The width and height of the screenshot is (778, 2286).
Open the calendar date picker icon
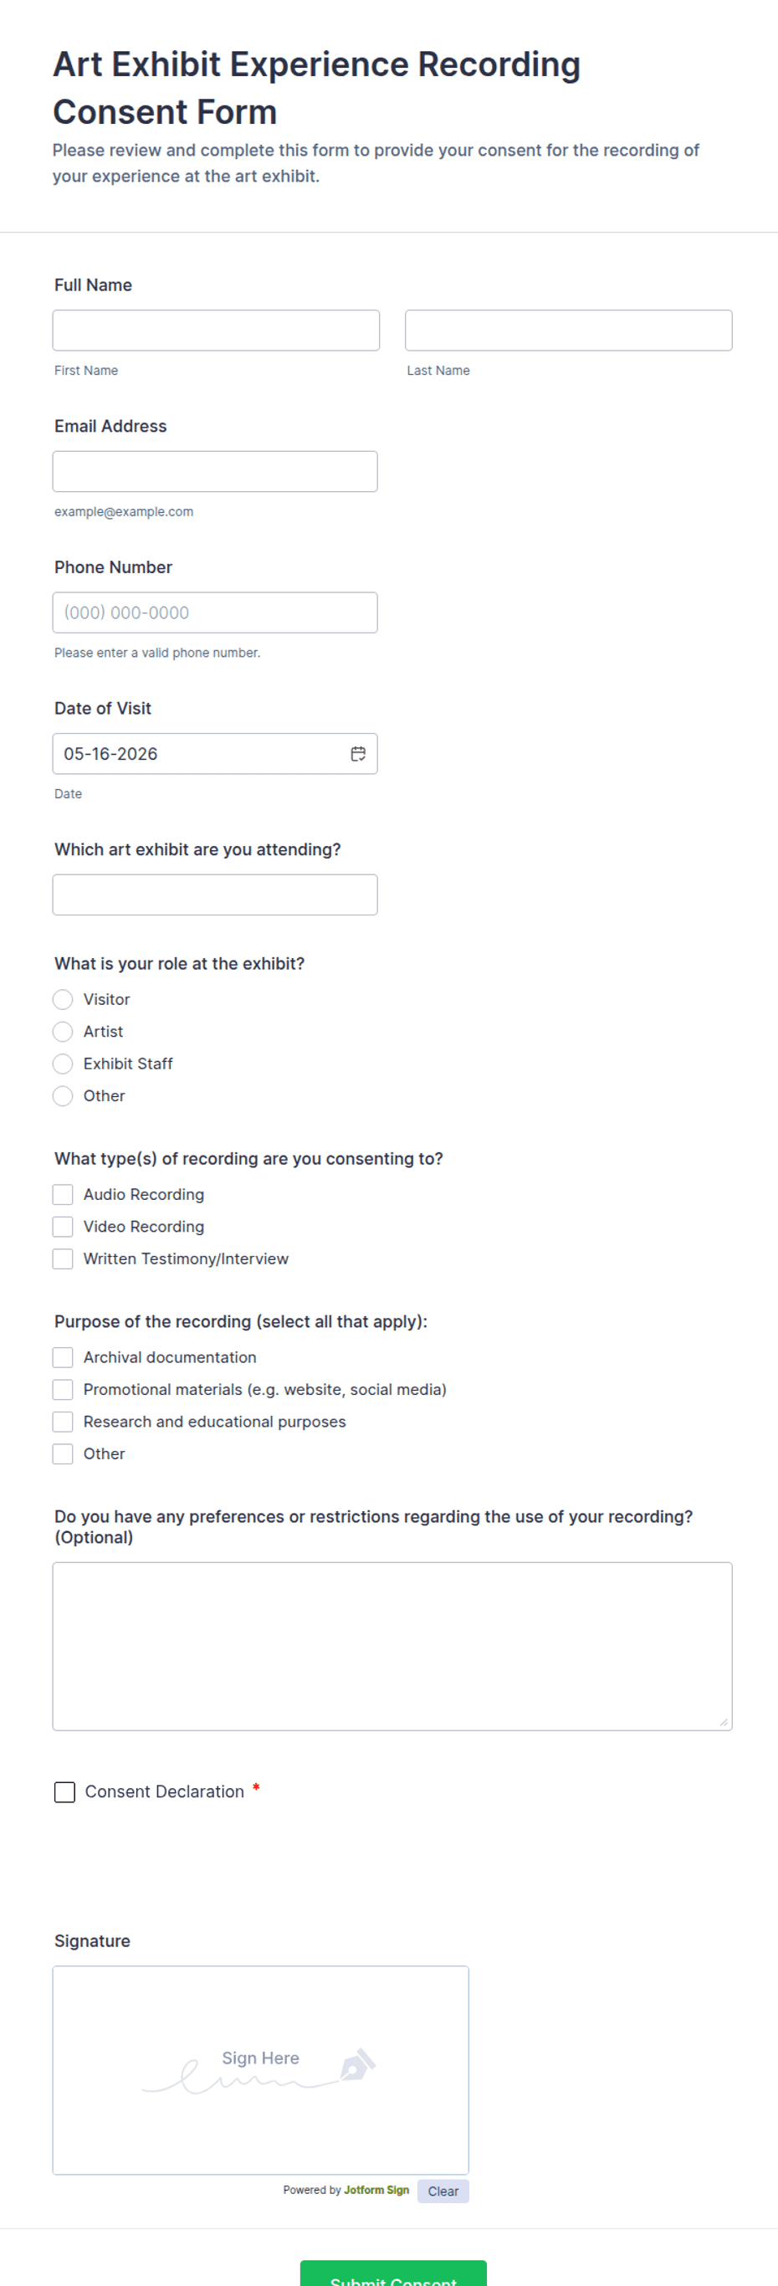[x=357, y=753]
